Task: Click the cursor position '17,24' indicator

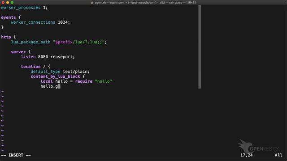Action: [x=246, y=155]
